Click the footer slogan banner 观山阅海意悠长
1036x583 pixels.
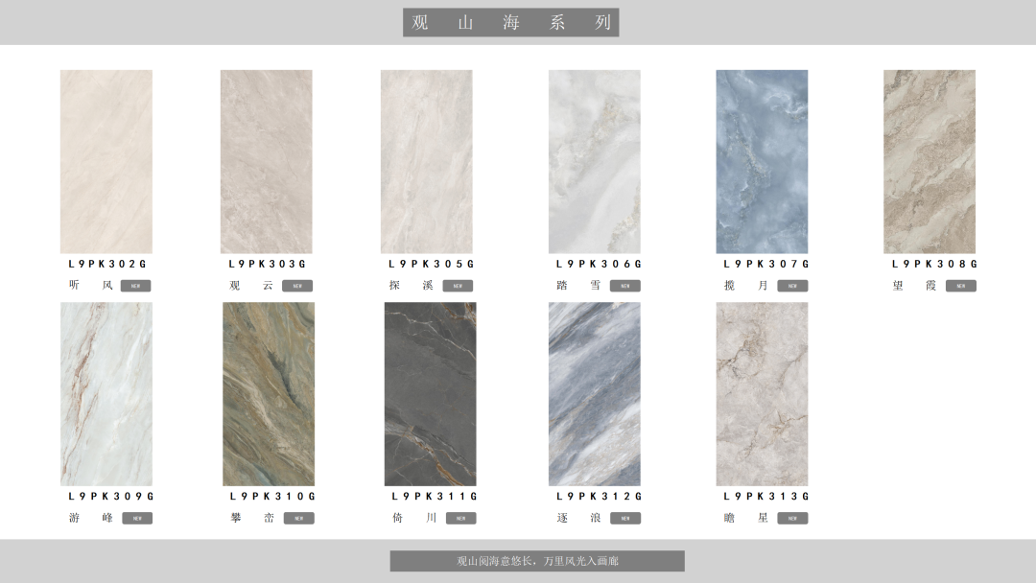coord(537,561)
